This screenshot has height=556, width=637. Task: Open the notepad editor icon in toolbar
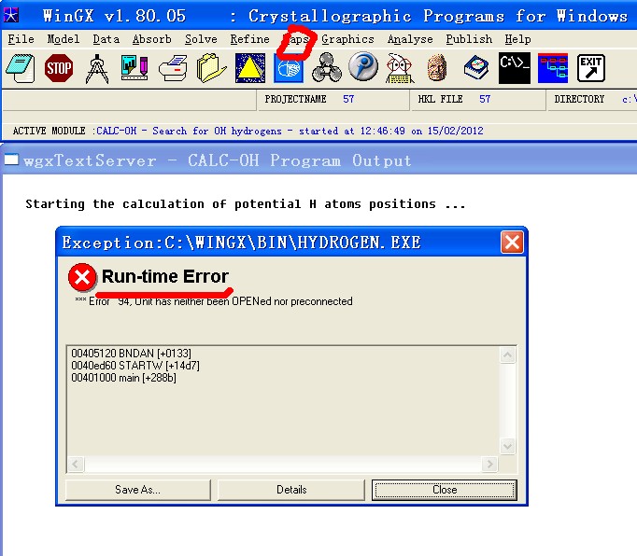21,68
